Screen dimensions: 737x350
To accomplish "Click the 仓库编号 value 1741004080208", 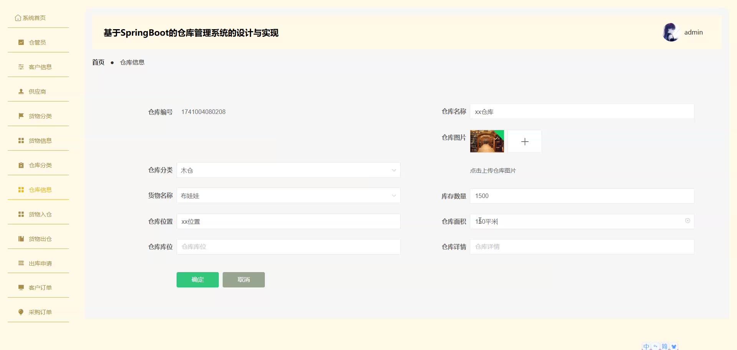I will tap(203, 112).
